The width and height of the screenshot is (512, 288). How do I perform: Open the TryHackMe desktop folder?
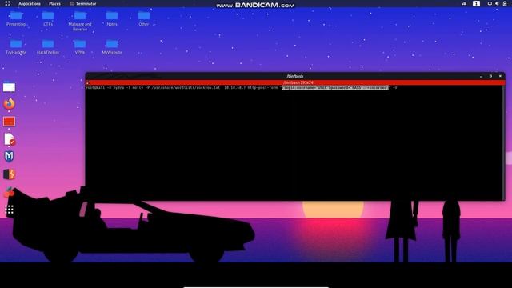click(16, 46)
